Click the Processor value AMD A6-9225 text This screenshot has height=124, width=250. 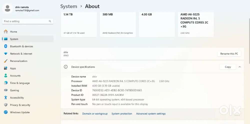(x=123, y=81)
